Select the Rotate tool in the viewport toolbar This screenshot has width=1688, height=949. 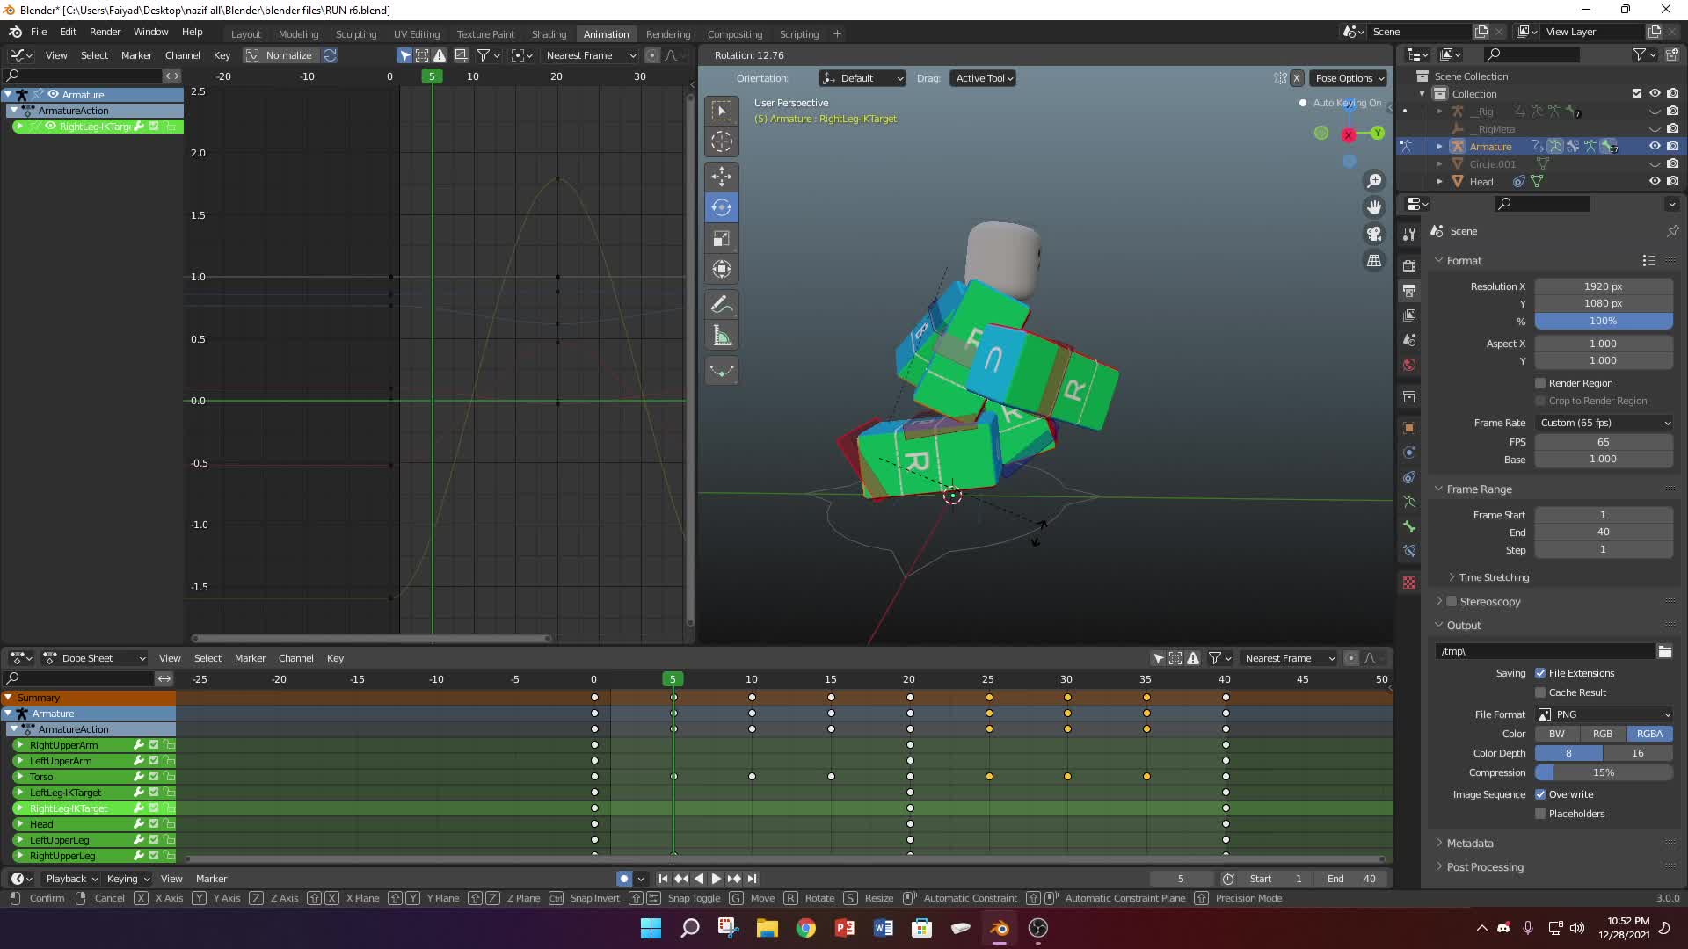722,207
